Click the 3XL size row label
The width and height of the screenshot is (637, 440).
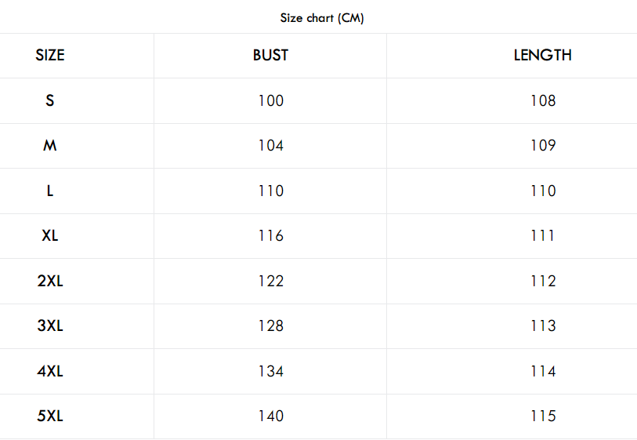click(x=50, y=325)
